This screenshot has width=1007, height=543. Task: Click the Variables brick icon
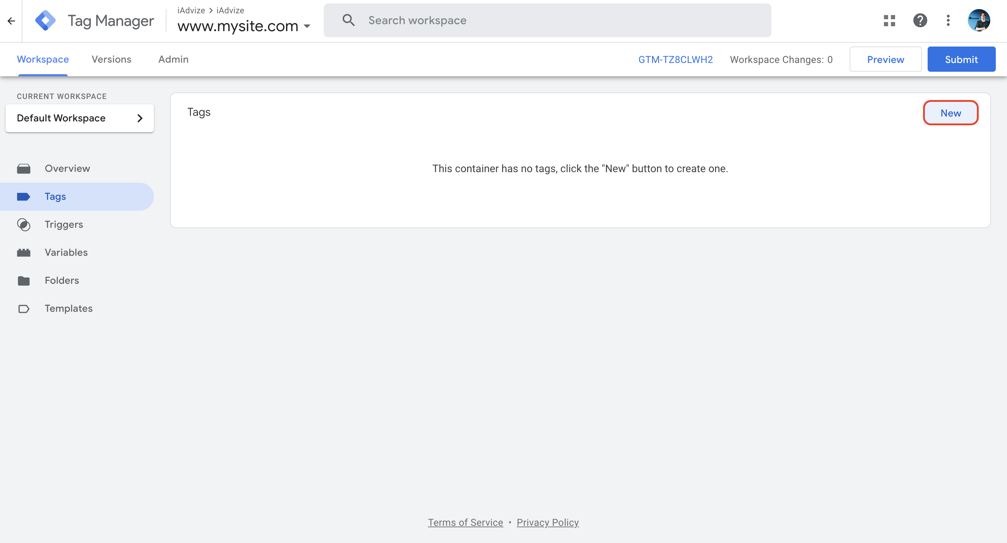pyautogui.click(x=24, y=253)
